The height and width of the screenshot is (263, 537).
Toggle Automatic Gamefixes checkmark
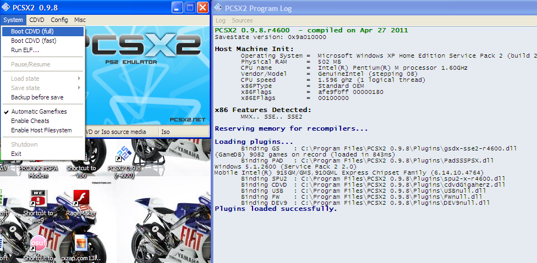pyautogui.click(x=43, y=111)
